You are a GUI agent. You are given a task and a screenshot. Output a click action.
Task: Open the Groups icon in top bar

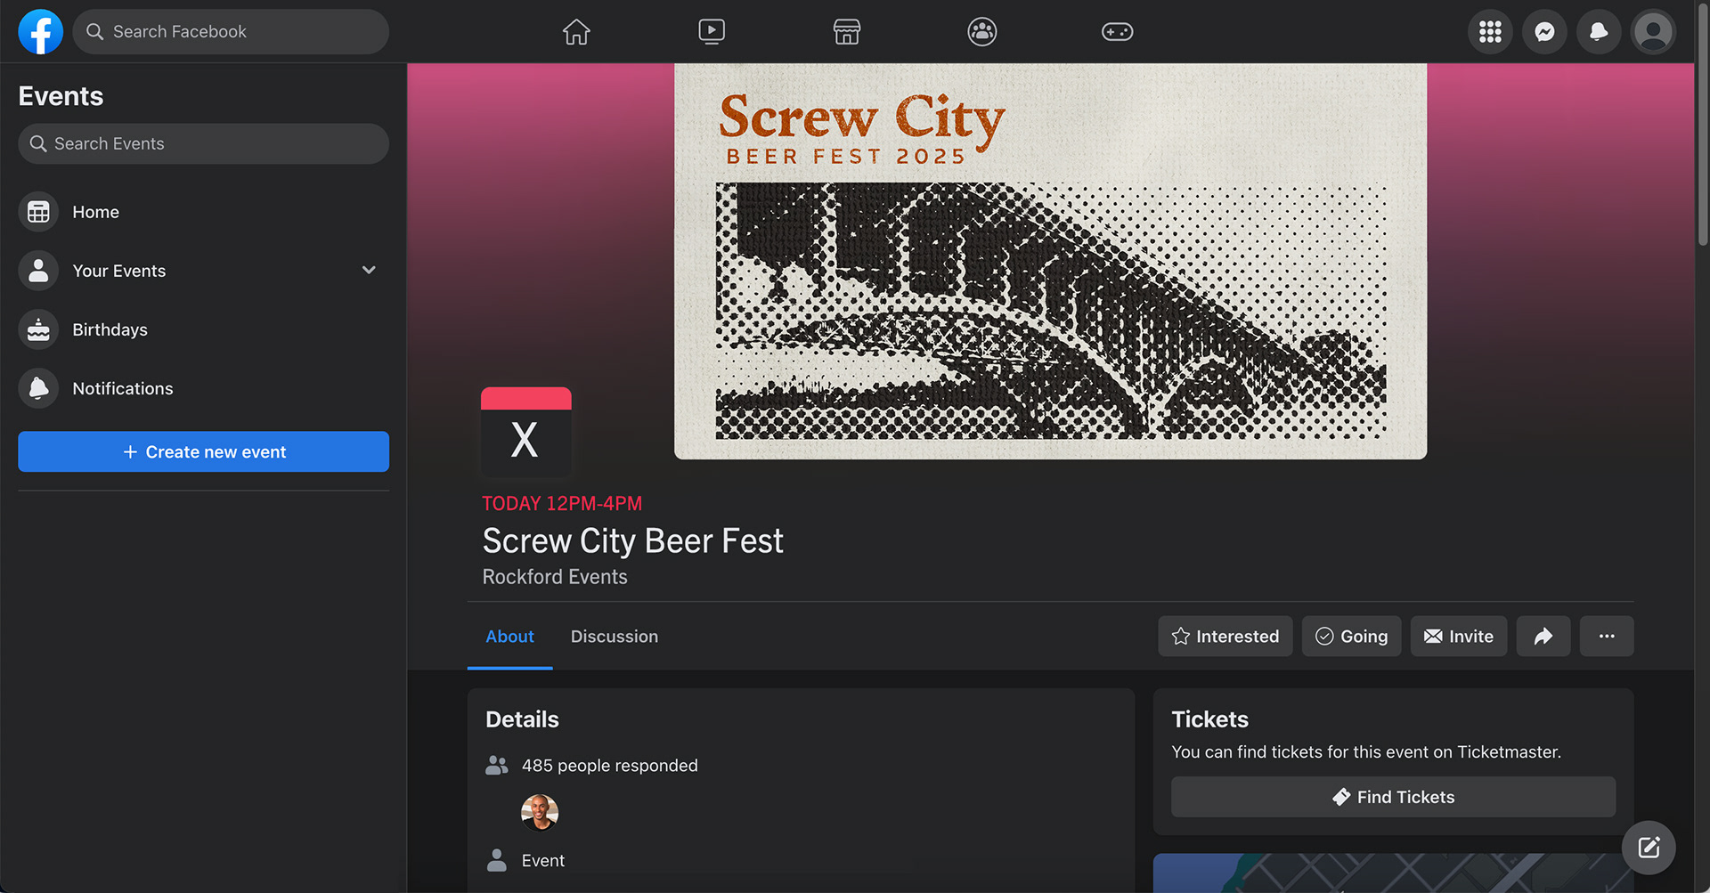(981, 32)
